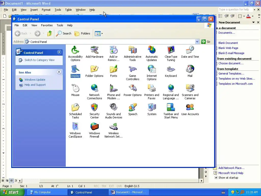The image size is (261, 196).
Task: Click the Up folder toolbar icon
Action: 50,33
